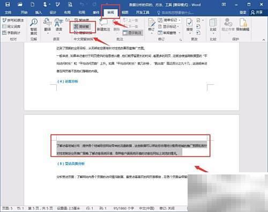Click the Share (共享) button
The width and height of the screenshot is (268, 212).
coord(257,12)
